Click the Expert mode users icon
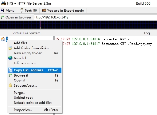Screen dimensions: 157x115 click(44, 11)
